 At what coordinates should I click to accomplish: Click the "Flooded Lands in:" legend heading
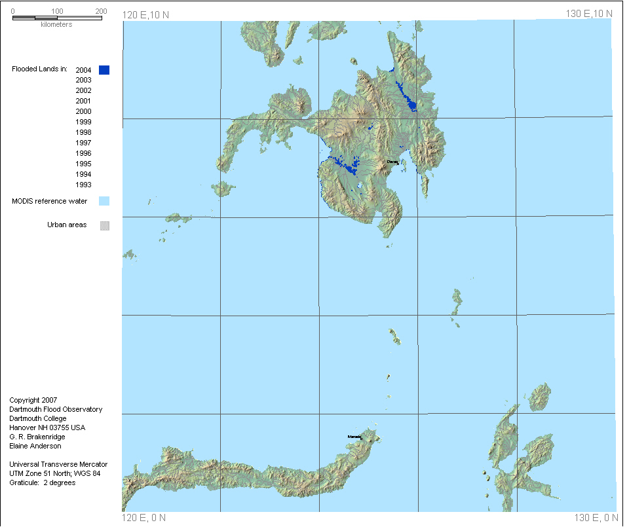click(x=39, y=70)
